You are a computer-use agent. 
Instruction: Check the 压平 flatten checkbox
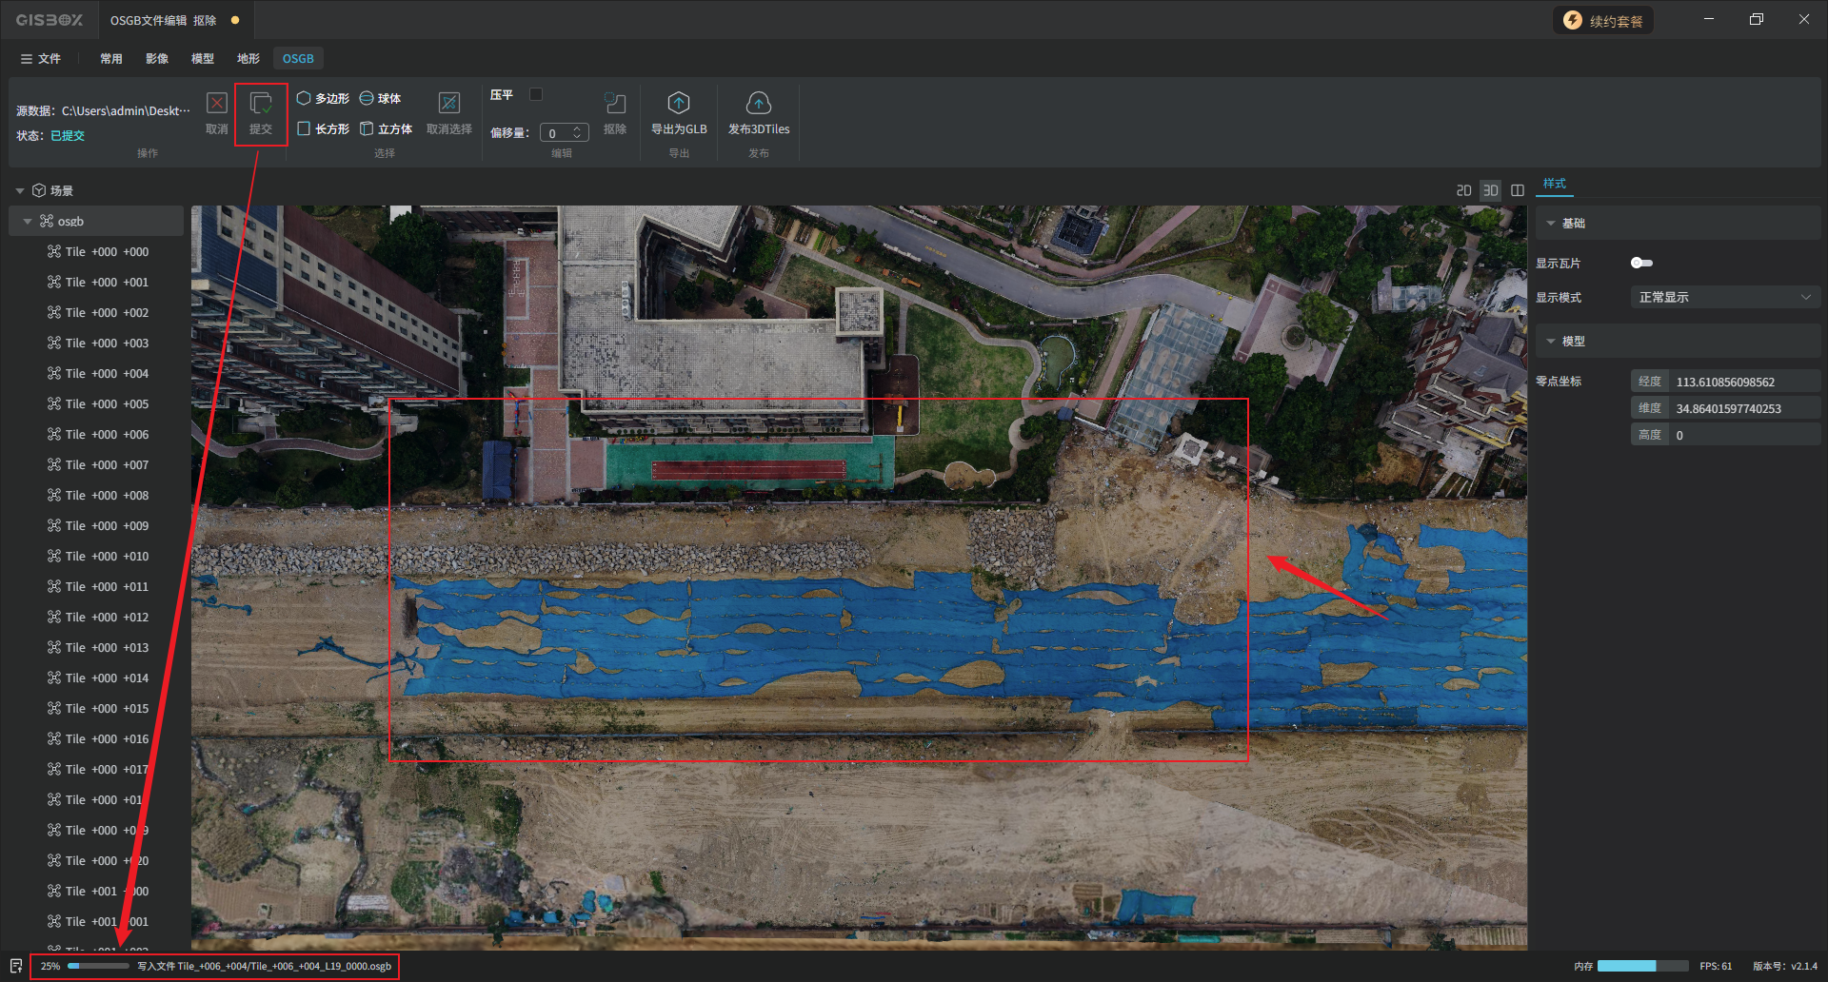click(x=536, y=94)
